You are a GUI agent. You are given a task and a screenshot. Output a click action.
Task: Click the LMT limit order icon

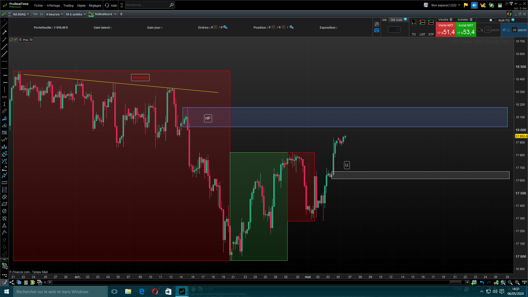422,23
